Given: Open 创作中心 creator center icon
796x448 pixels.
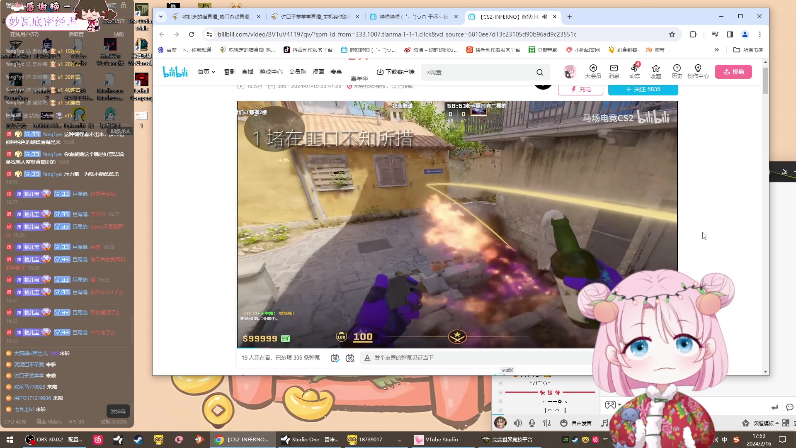Looking at the screenshot, I should tap(698, 71).
